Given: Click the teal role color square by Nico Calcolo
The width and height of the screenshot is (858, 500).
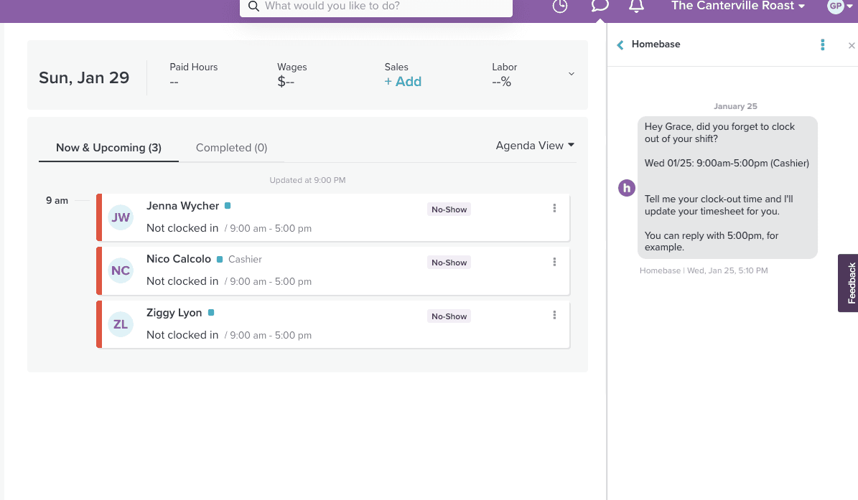Looking at the screenshot, I should click(220, 259).
